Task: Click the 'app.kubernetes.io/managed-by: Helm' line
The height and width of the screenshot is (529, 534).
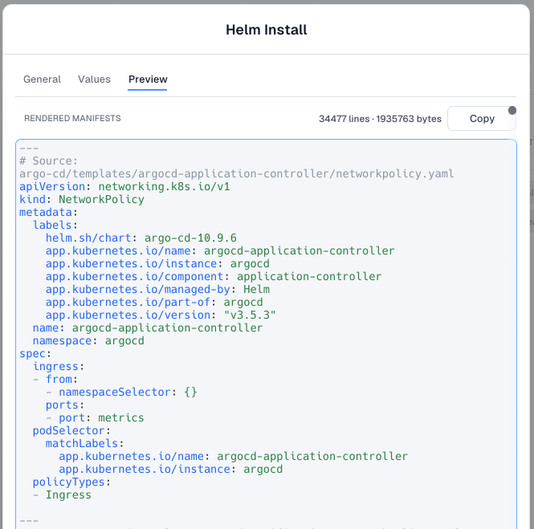Action: click(x=157, y=289)
